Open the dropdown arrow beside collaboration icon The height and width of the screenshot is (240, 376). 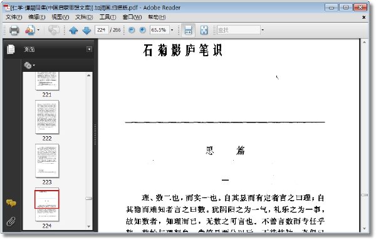click(38, 30)
